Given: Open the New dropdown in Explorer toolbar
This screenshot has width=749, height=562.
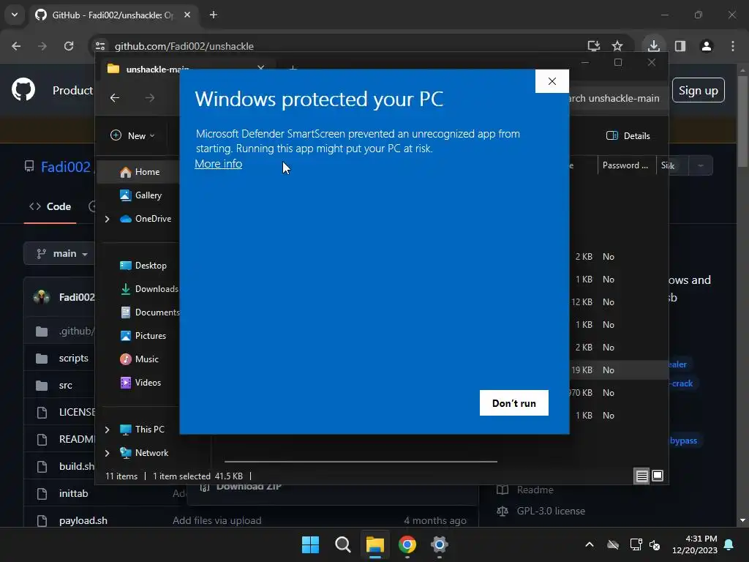Looking at the screenshot, I should (133, 135).
